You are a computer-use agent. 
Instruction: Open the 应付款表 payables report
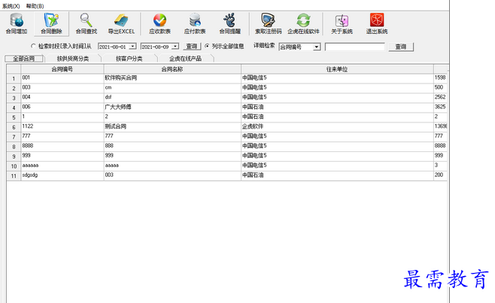point(195,23)
